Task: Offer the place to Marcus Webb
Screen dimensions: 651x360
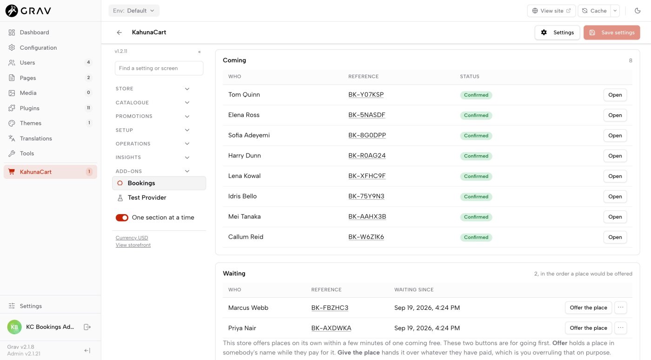Action: point(588,308)
